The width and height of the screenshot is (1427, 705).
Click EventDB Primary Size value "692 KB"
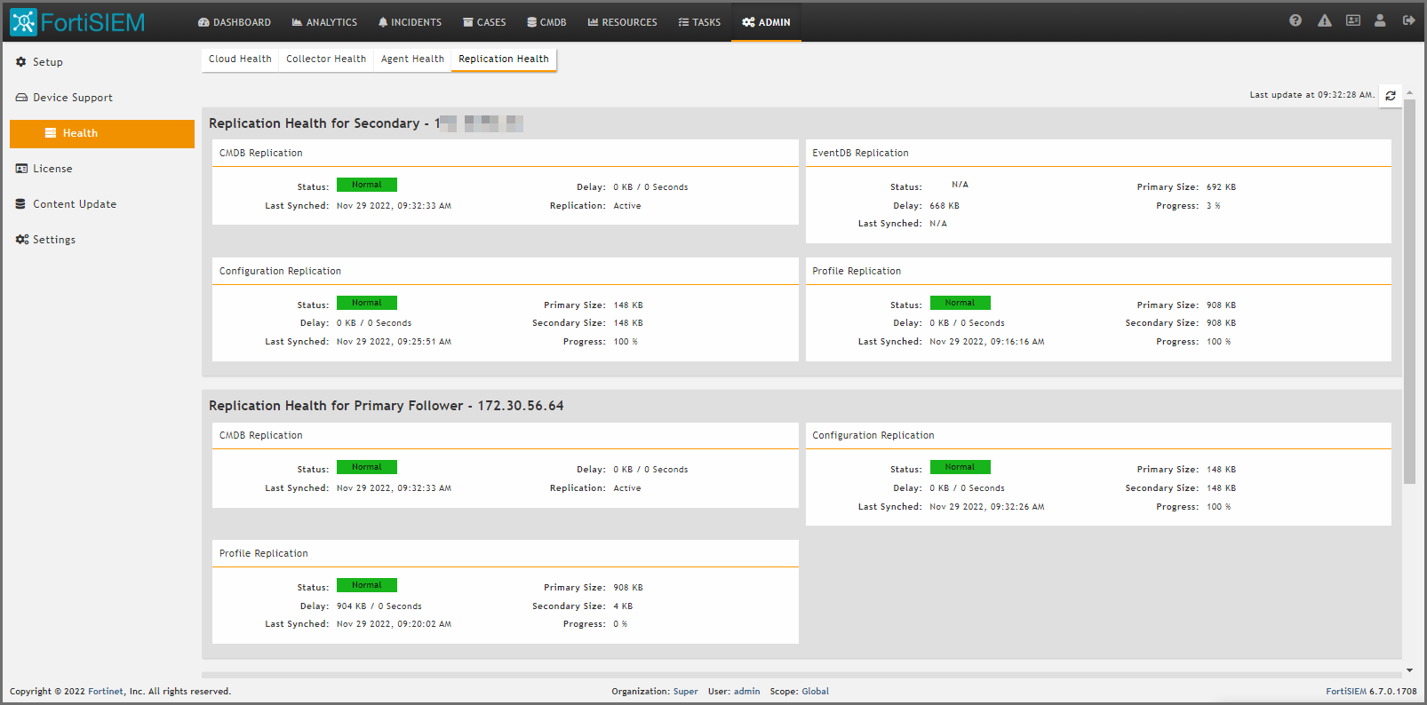[1221, 187]
